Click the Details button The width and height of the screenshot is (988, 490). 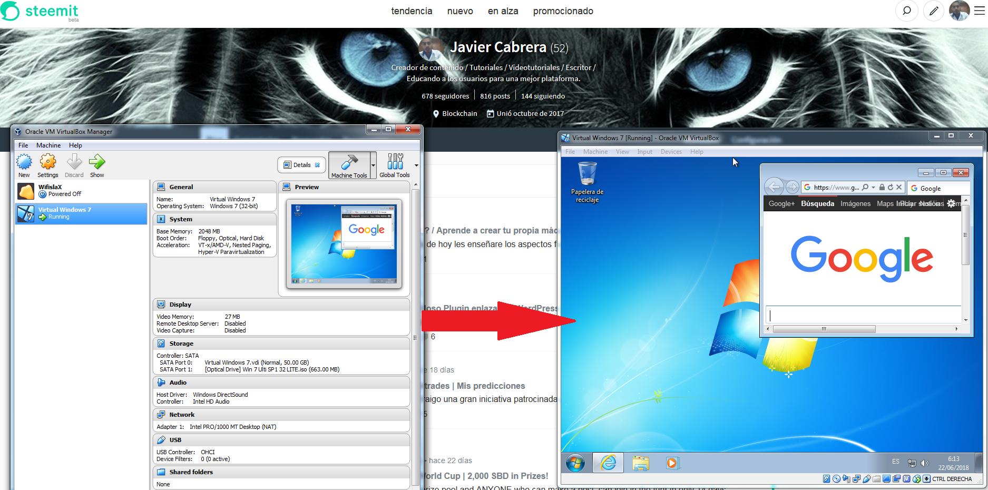coord(302,165)
